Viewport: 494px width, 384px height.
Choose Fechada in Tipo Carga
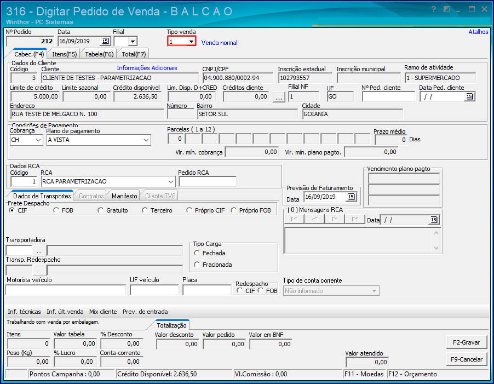tap(197, 253)
